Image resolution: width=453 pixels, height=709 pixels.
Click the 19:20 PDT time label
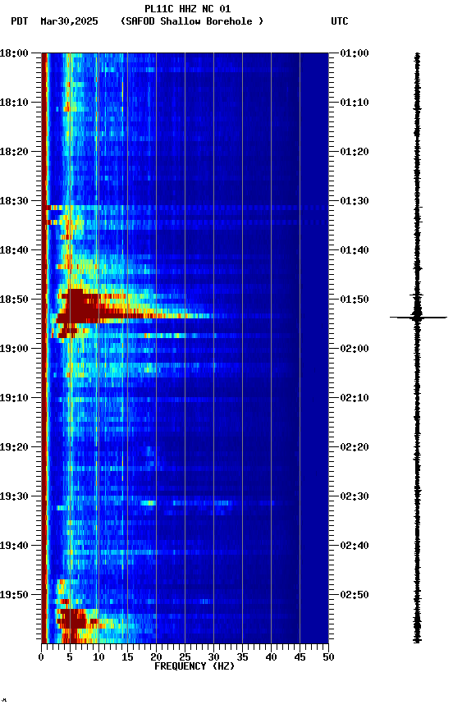tap(14, 448)
